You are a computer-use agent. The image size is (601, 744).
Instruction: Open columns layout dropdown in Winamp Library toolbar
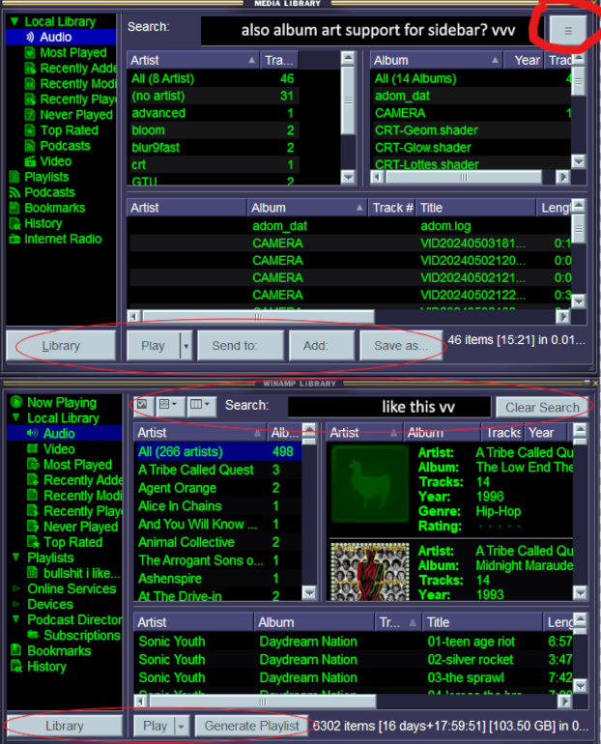[201, 405]
